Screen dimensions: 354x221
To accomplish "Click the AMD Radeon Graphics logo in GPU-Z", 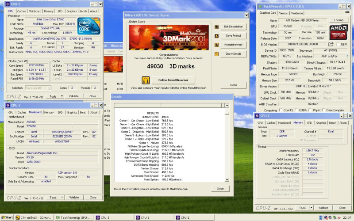I will pos(339,32).
